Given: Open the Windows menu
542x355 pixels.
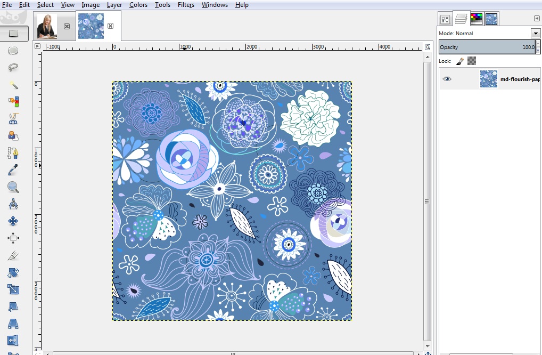Looking at the screenshot, I should point(215,5).
